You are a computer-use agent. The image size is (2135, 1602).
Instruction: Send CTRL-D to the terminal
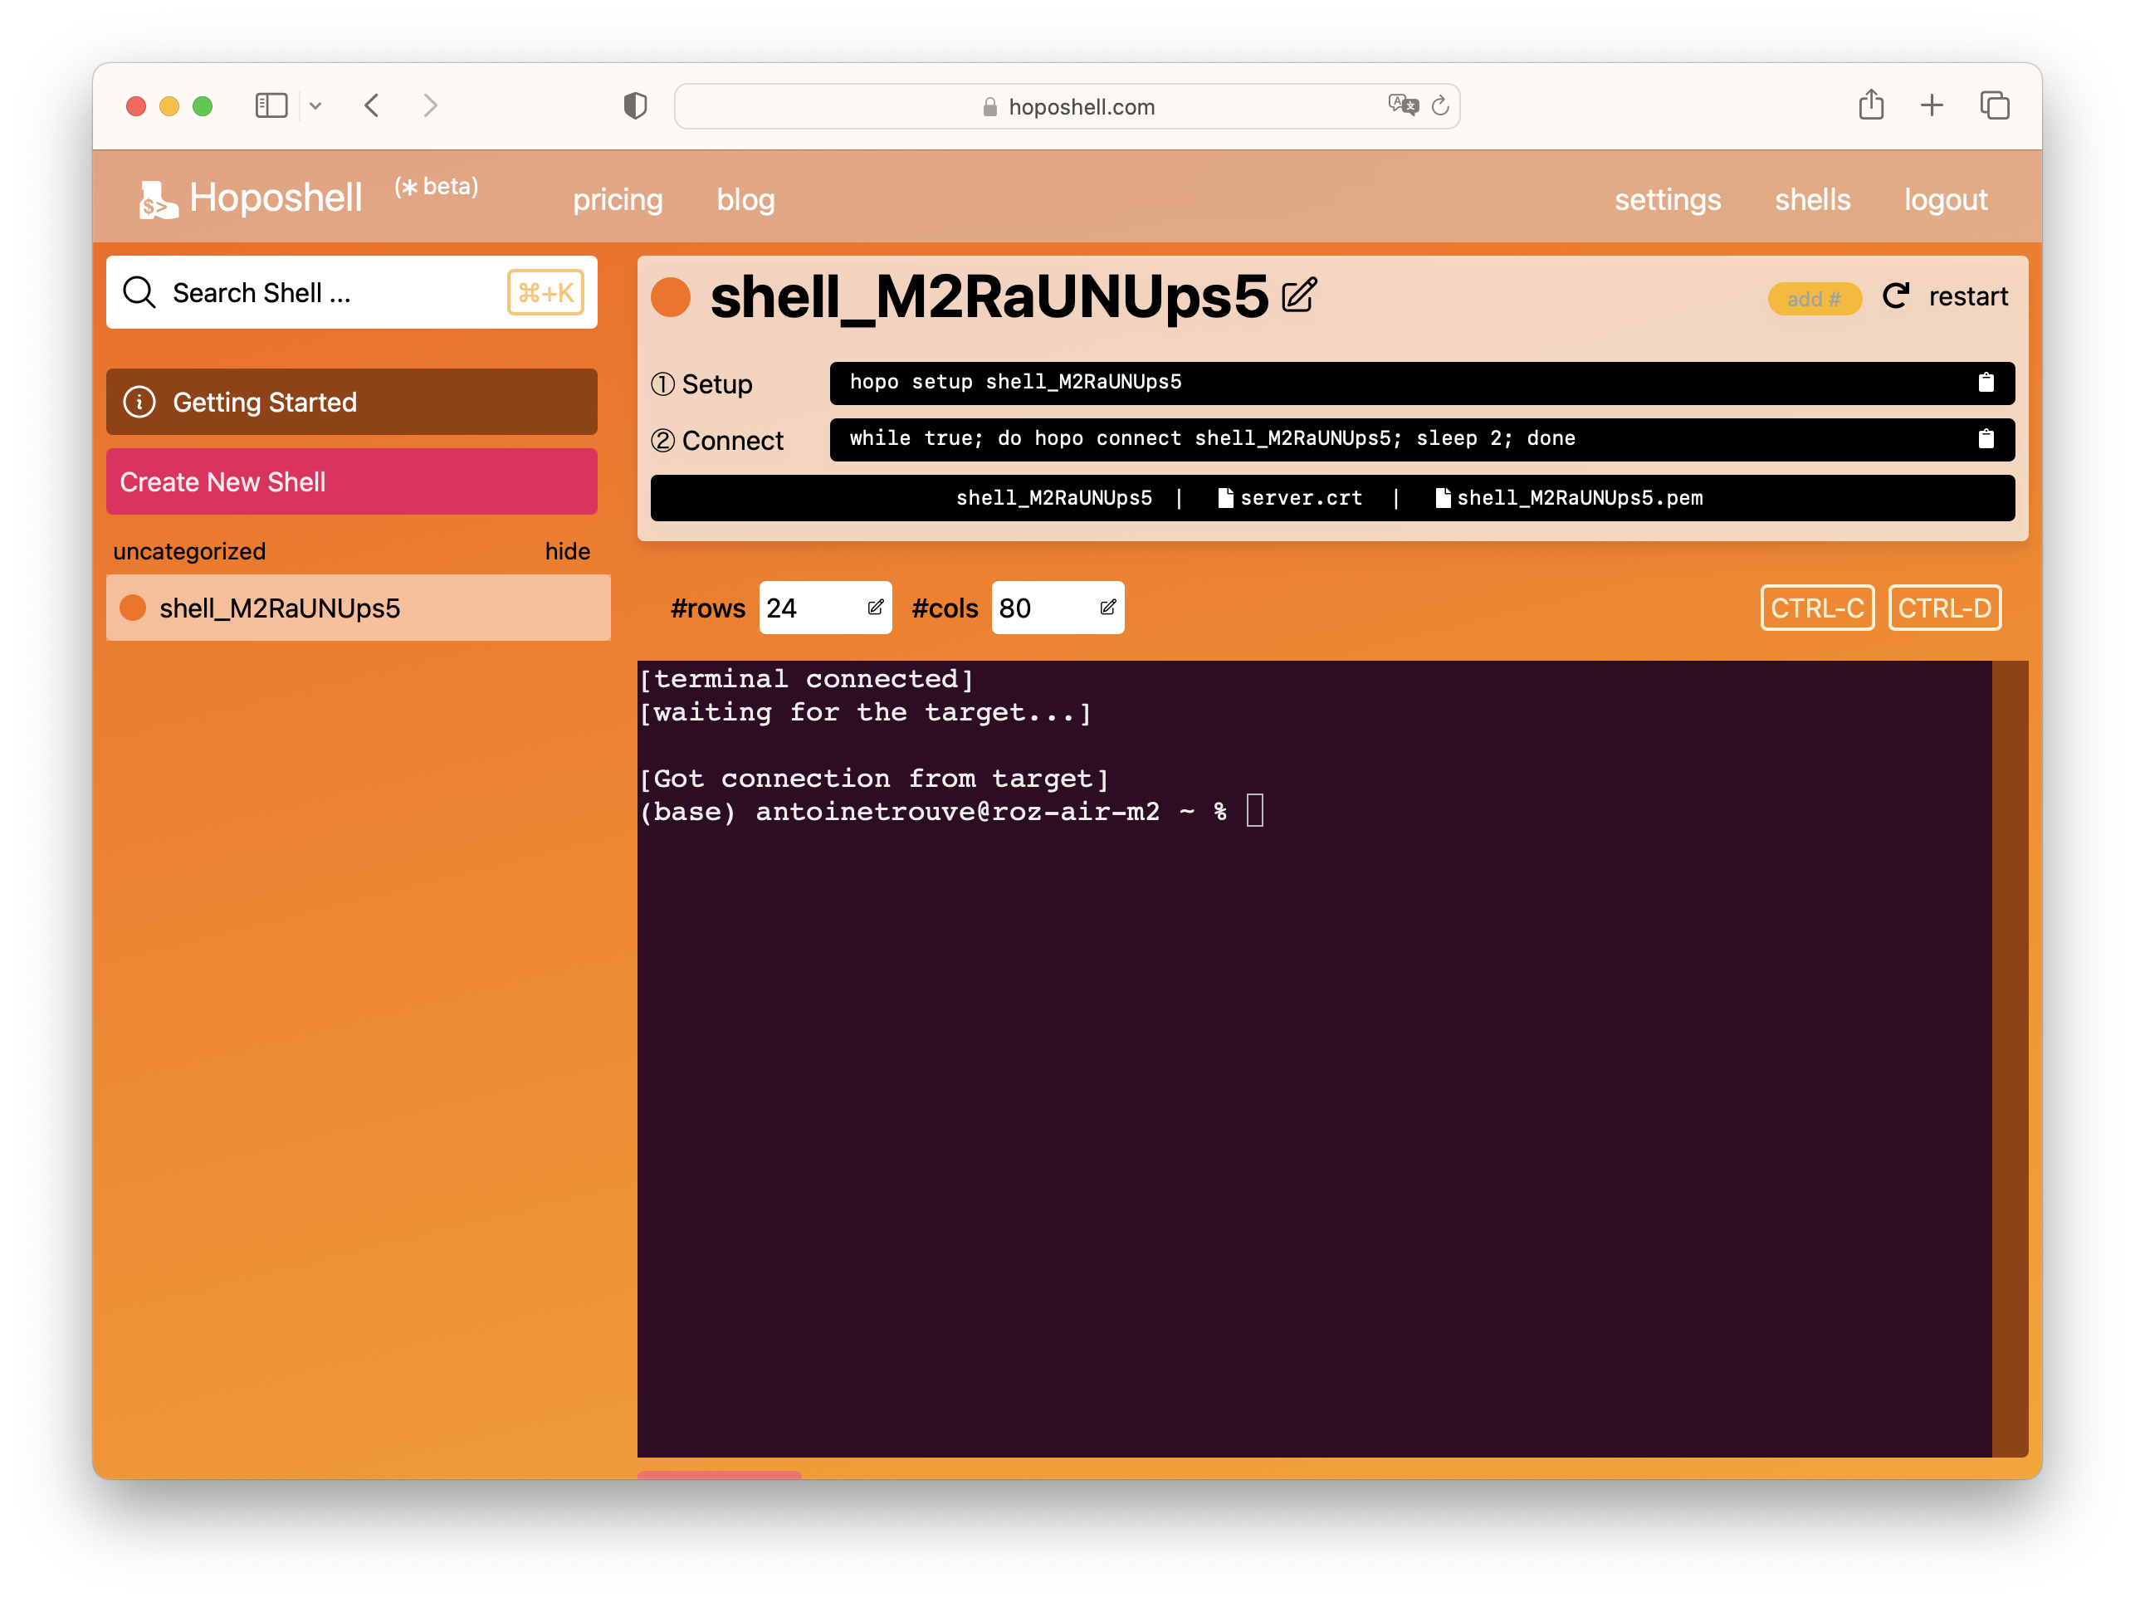(1945, 608)
